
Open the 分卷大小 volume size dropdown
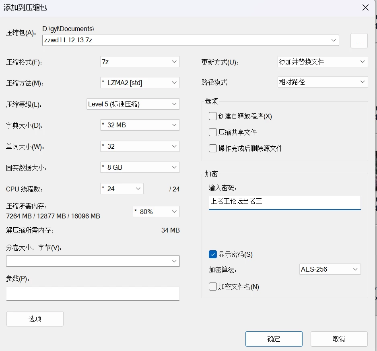click(93, 261)
